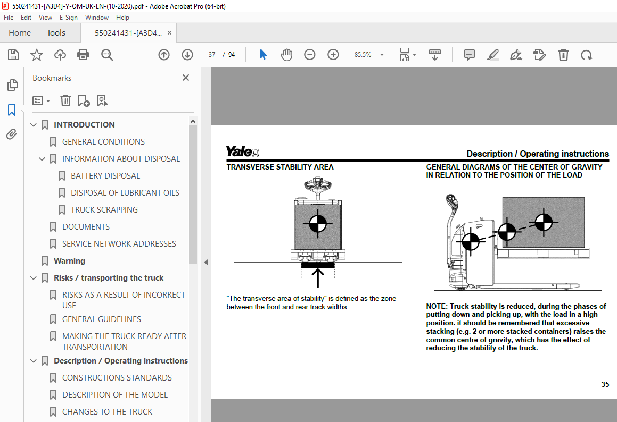Click the bookmarks panel scrollbar thumb
This screenshot has height=422, width=617.
pyautogui.click(x=193, y=195)
